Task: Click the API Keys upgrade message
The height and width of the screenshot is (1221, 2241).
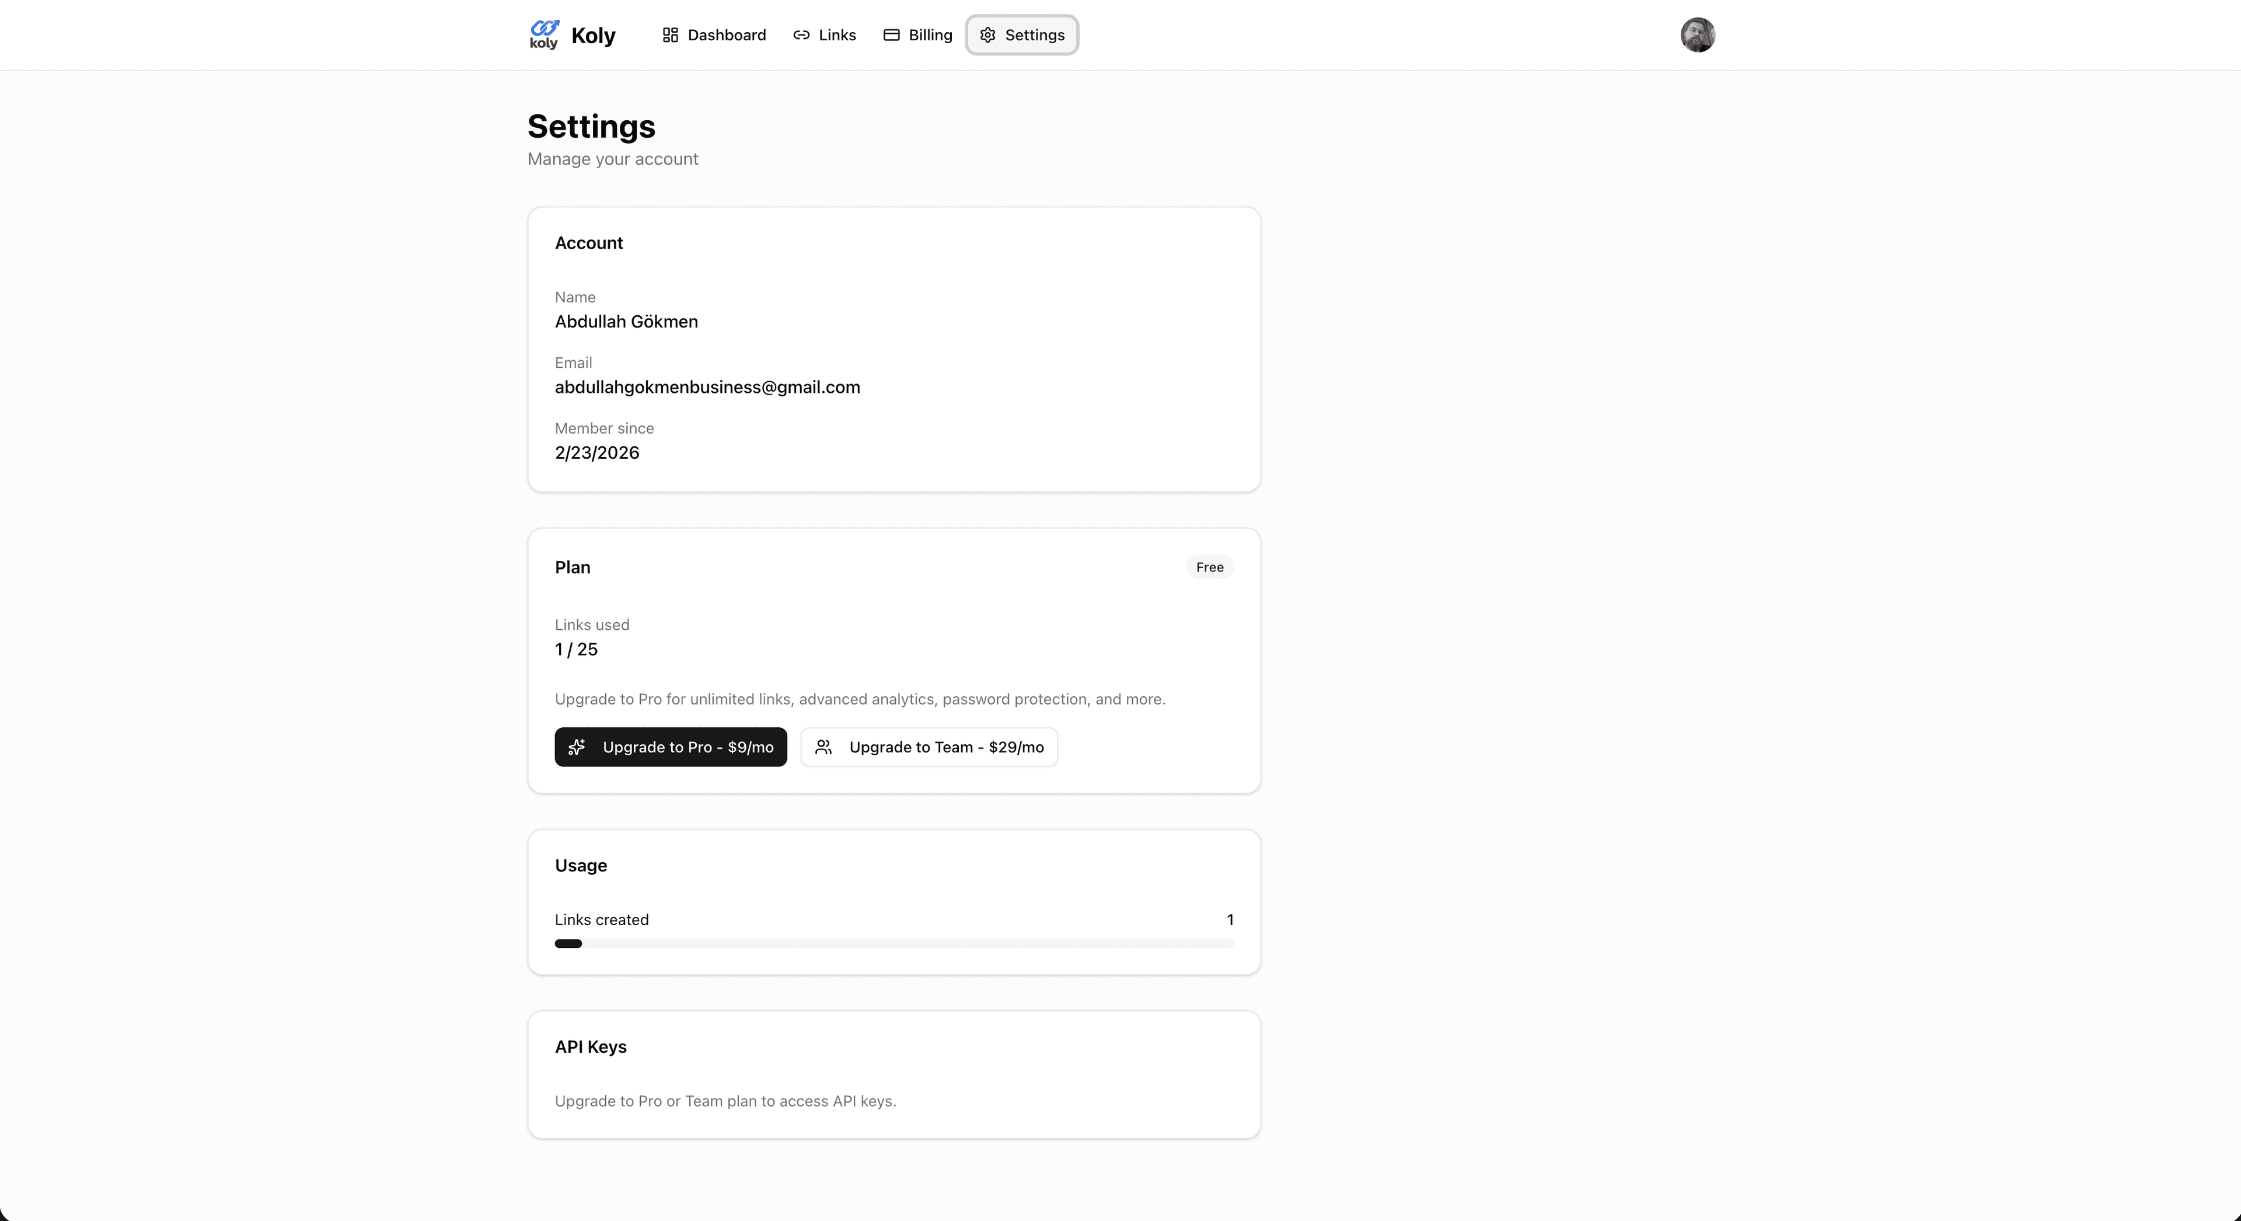Action: point(725,1101)
